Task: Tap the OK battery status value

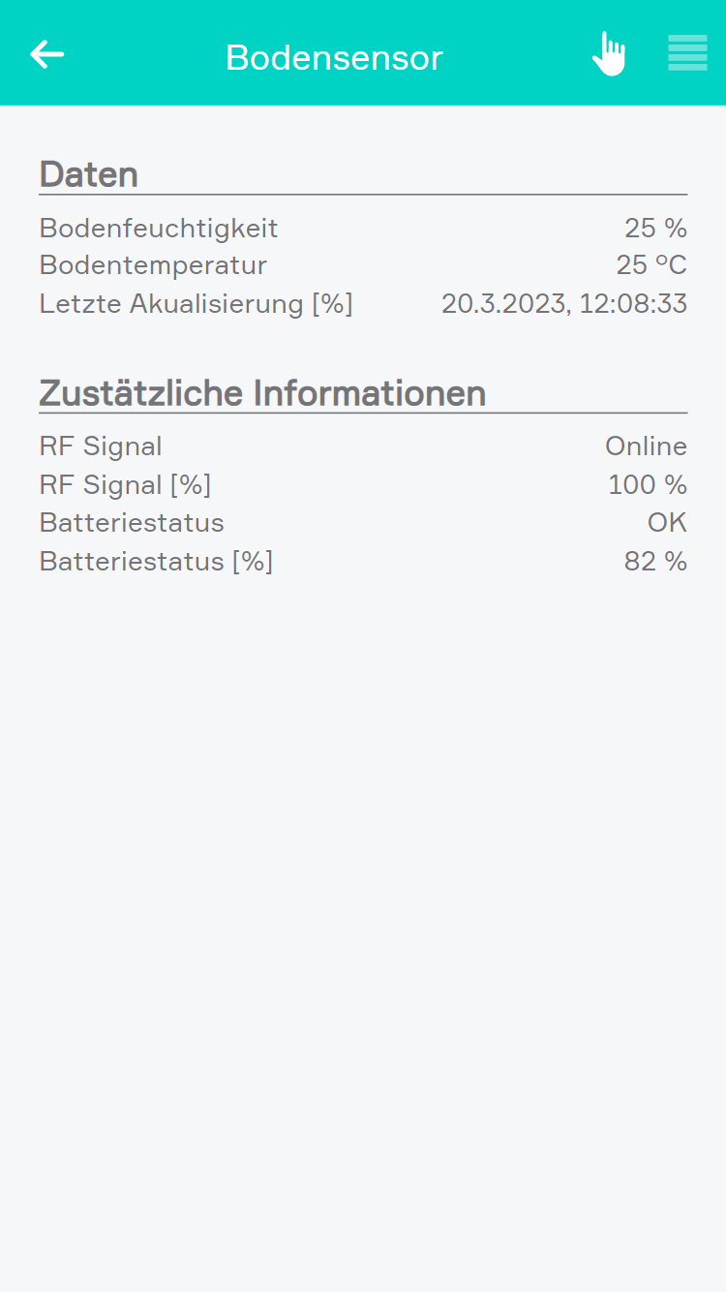Action: click(667, 523)
